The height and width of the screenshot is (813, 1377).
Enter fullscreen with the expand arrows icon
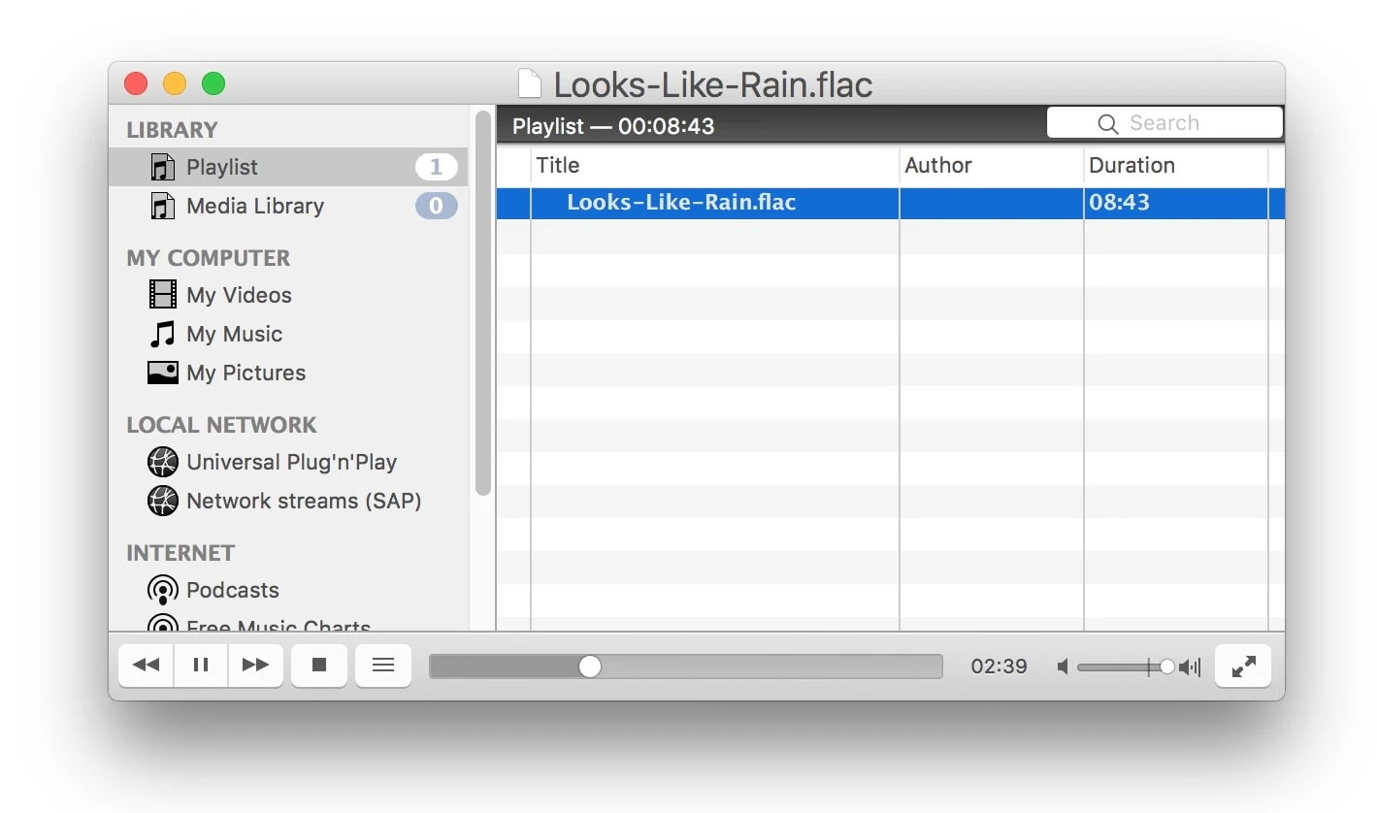tap(1243, 667)
